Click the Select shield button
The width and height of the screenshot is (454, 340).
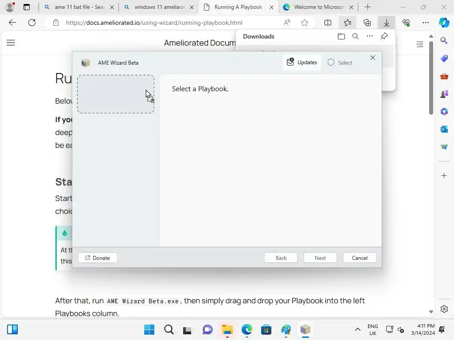(340, 62)
